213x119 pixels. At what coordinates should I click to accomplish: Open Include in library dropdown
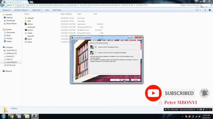coord(21,10)
